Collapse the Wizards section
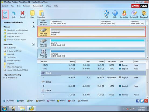Screen dimensions: 149x112 pyautogui.click(x=33, y=27)
